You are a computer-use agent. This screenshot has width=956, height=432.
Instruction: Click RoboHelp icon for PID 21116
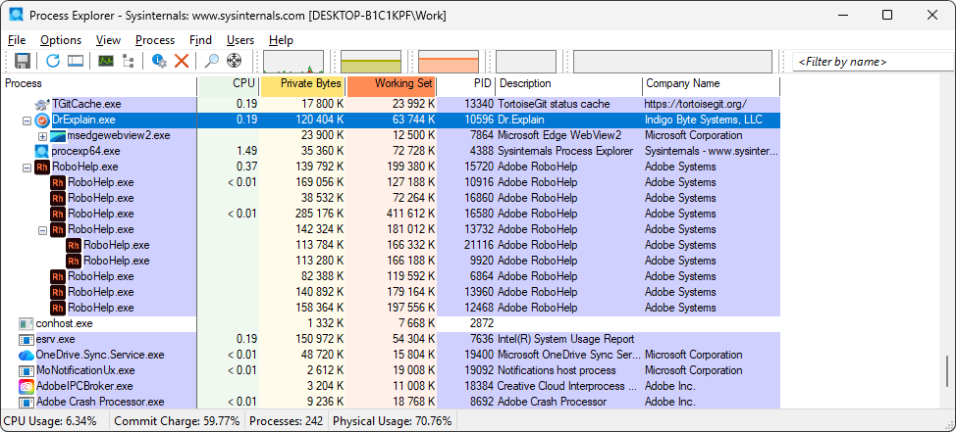[x=74, y=245]
